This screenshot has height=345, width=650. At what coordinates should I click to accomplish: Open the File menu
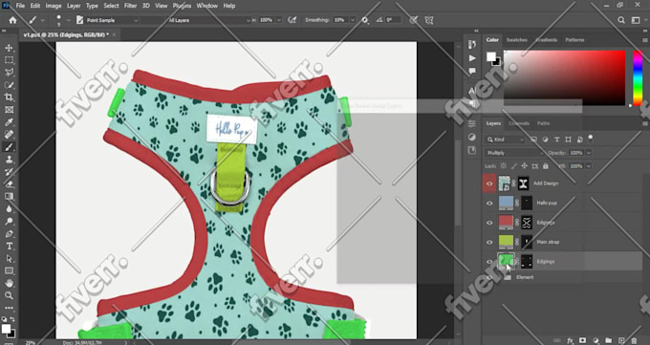[x=20, y=6]
